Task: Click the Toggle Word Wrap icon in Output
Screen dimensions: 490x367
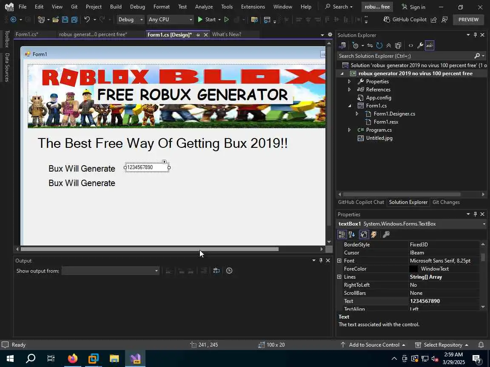Action: tap(216, 271)
